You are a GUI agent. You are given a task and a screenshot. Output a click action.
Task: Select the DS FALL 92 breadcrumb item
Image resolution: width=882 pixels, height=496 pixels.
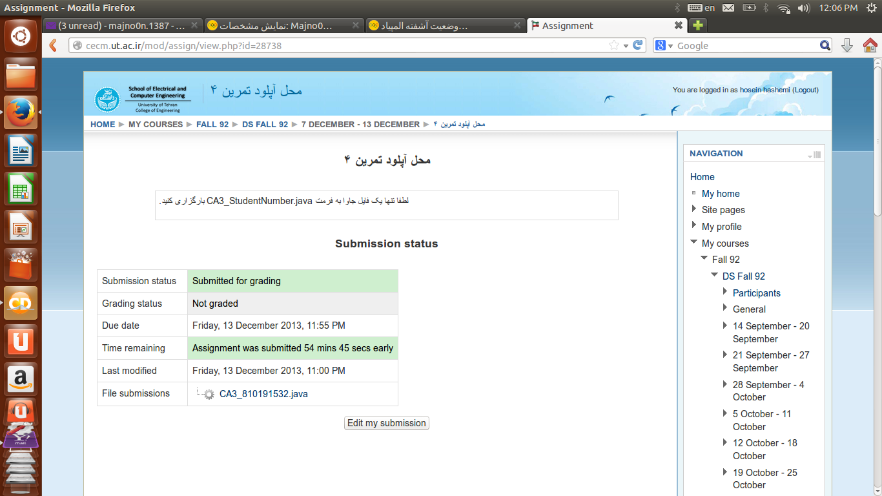tap(265, 124)
